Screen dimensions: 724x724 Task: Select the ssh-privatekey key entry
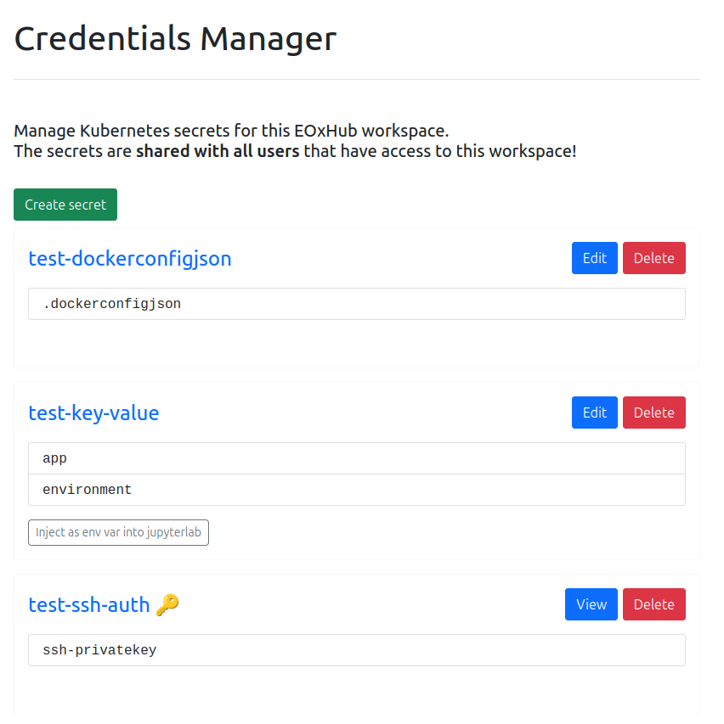coord(357,649)
